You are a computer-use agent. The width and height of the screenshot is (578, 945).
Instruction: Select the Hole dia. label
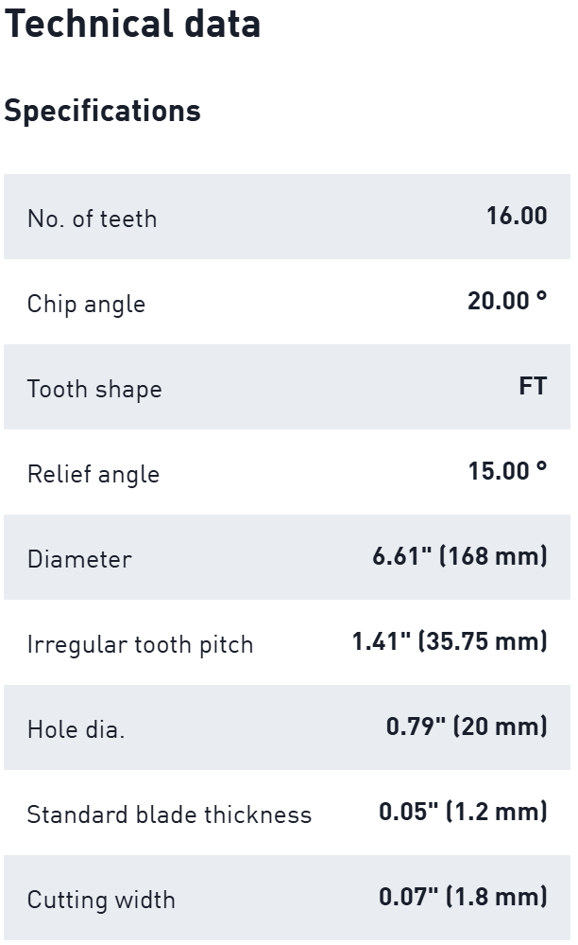coord(76,729)
